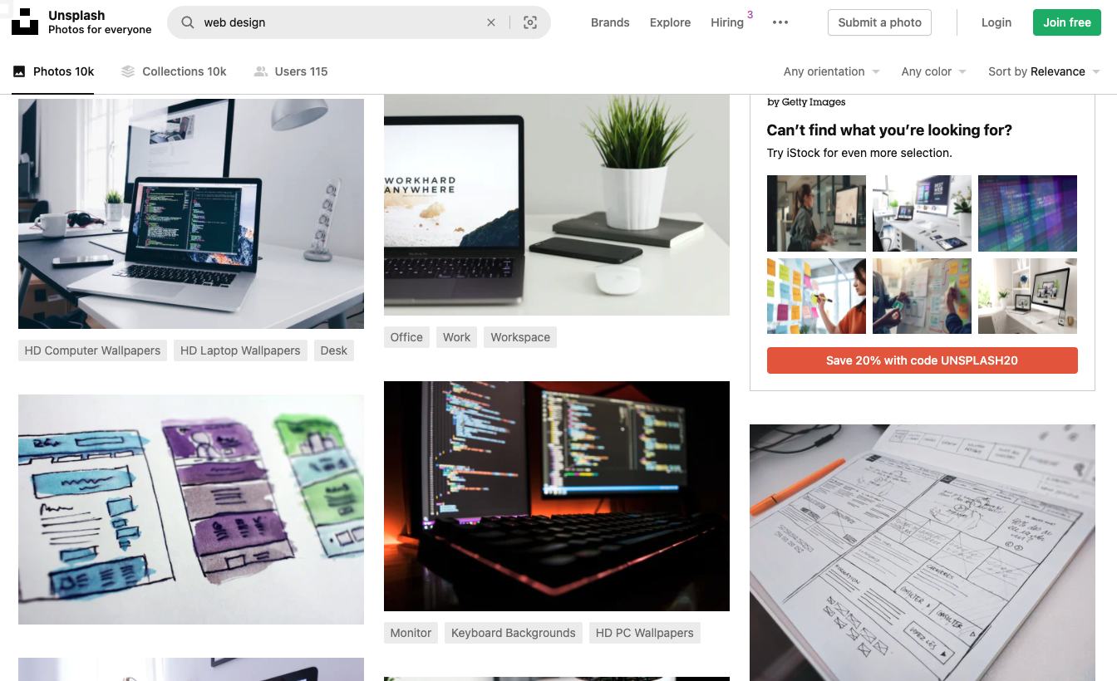Change the Sort by Relevance option
Screen dimensions: 1117x681
[1044, 71]
